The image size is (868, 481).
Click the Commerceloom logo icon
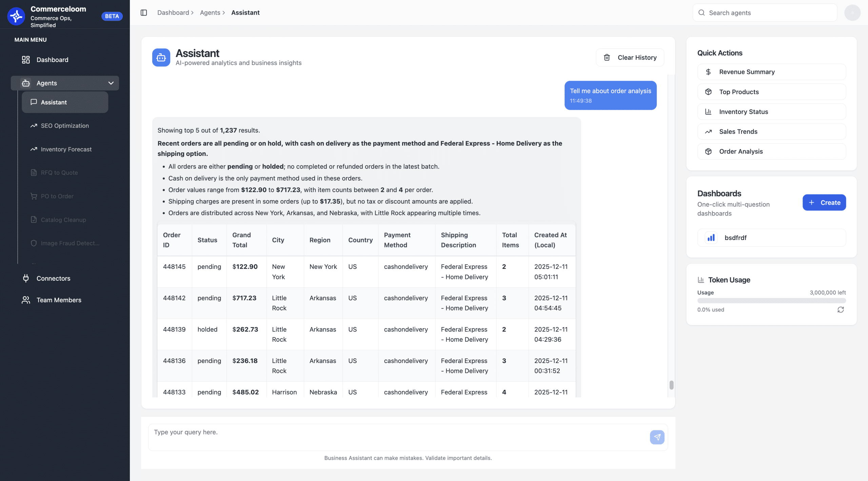pos(16,16)
